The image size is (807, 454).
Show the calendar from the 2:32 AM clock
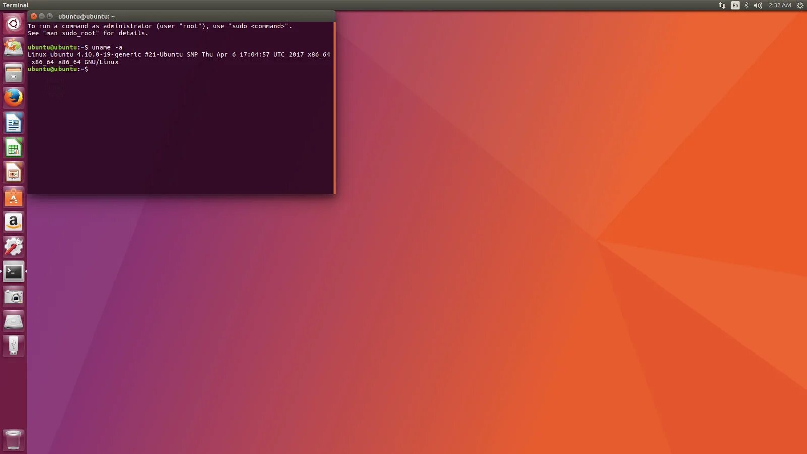click(780, 5)
